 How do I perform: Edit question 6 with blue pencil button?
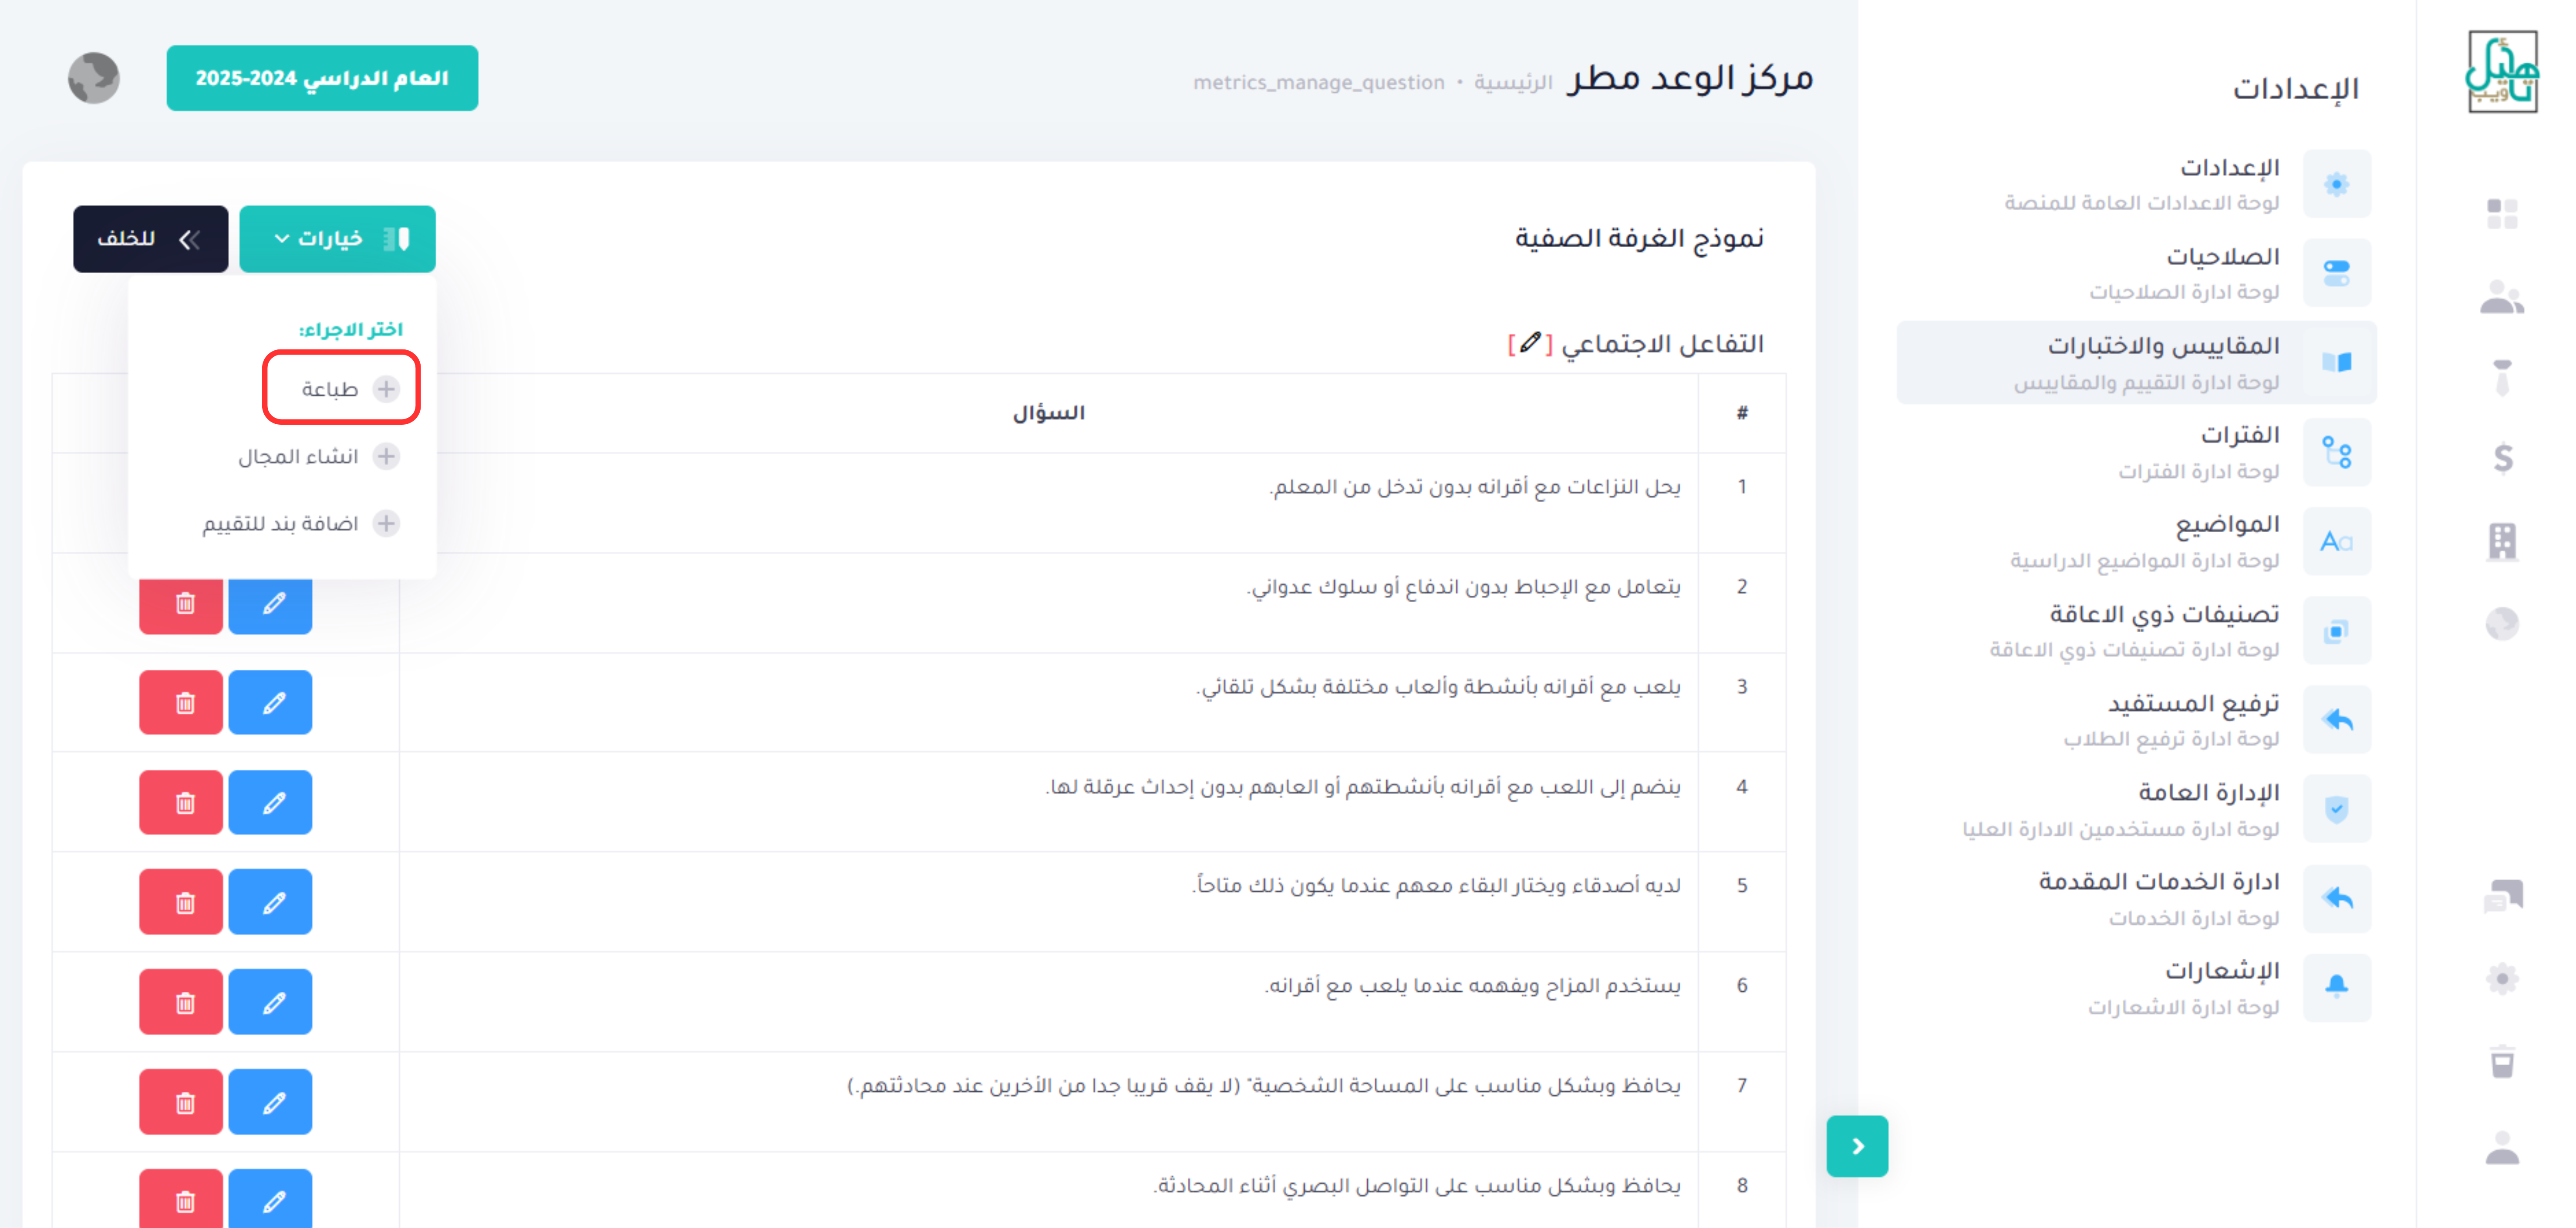[x=270, y=1002]
